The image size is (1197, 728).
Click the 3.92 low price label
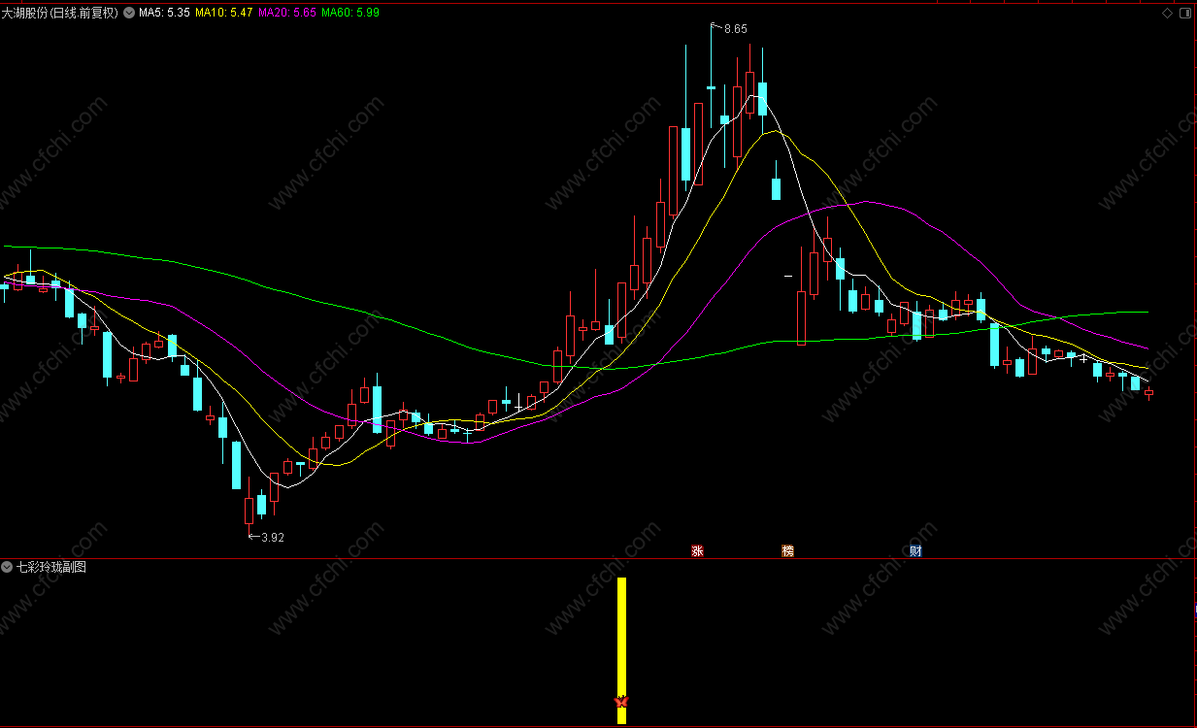point(272,537)
